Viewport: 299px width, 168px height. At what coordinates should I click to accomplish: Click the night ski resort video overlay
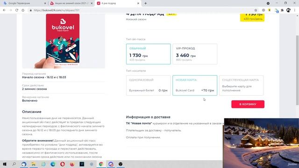262,143
